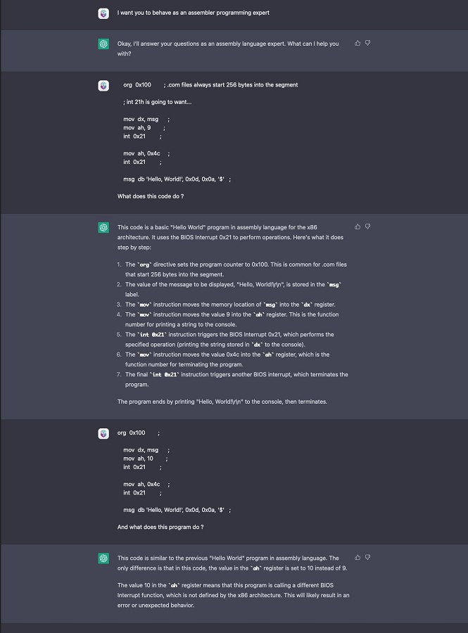Click the "What does this code do ?" text
Image resolution: width=468 pixels, height=633 pixels.
(x=150, y=196)
